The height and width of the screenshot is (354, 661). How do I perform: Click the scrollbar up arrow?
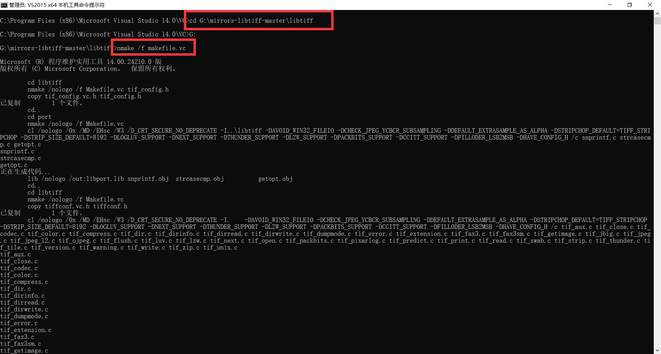coord(657,13)
